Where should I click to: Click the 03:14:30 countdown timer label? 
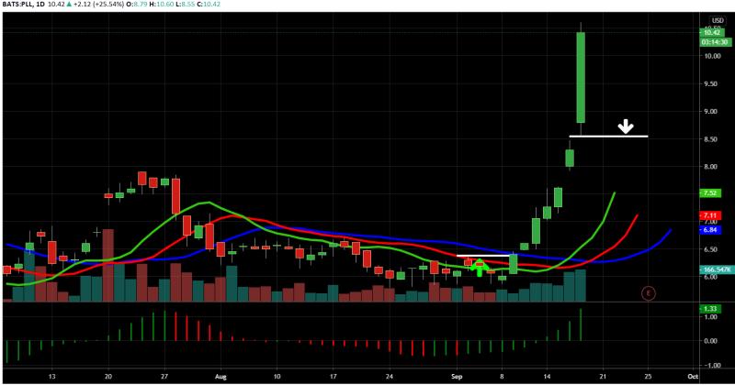coord(715,42)
